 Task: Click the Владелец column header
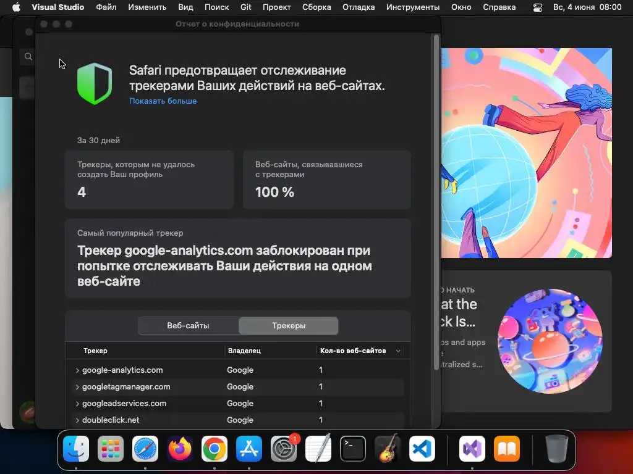(244, 351)
